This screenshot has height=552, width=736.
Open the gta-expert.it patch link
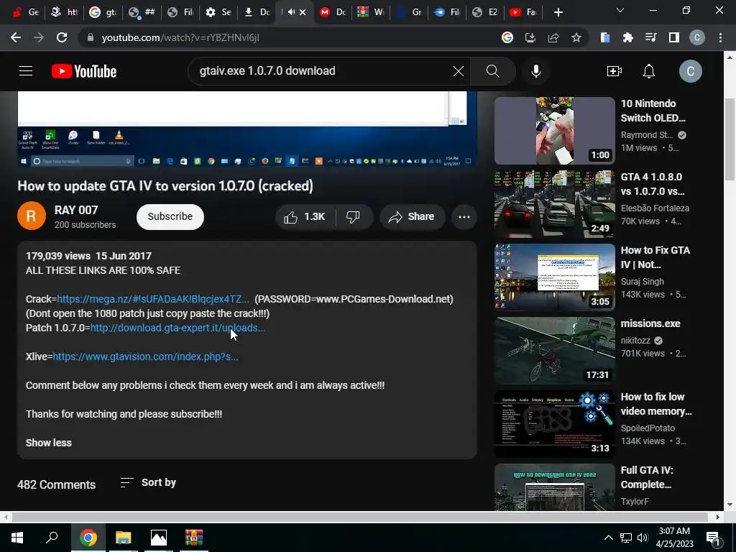[x=178, y=328]
